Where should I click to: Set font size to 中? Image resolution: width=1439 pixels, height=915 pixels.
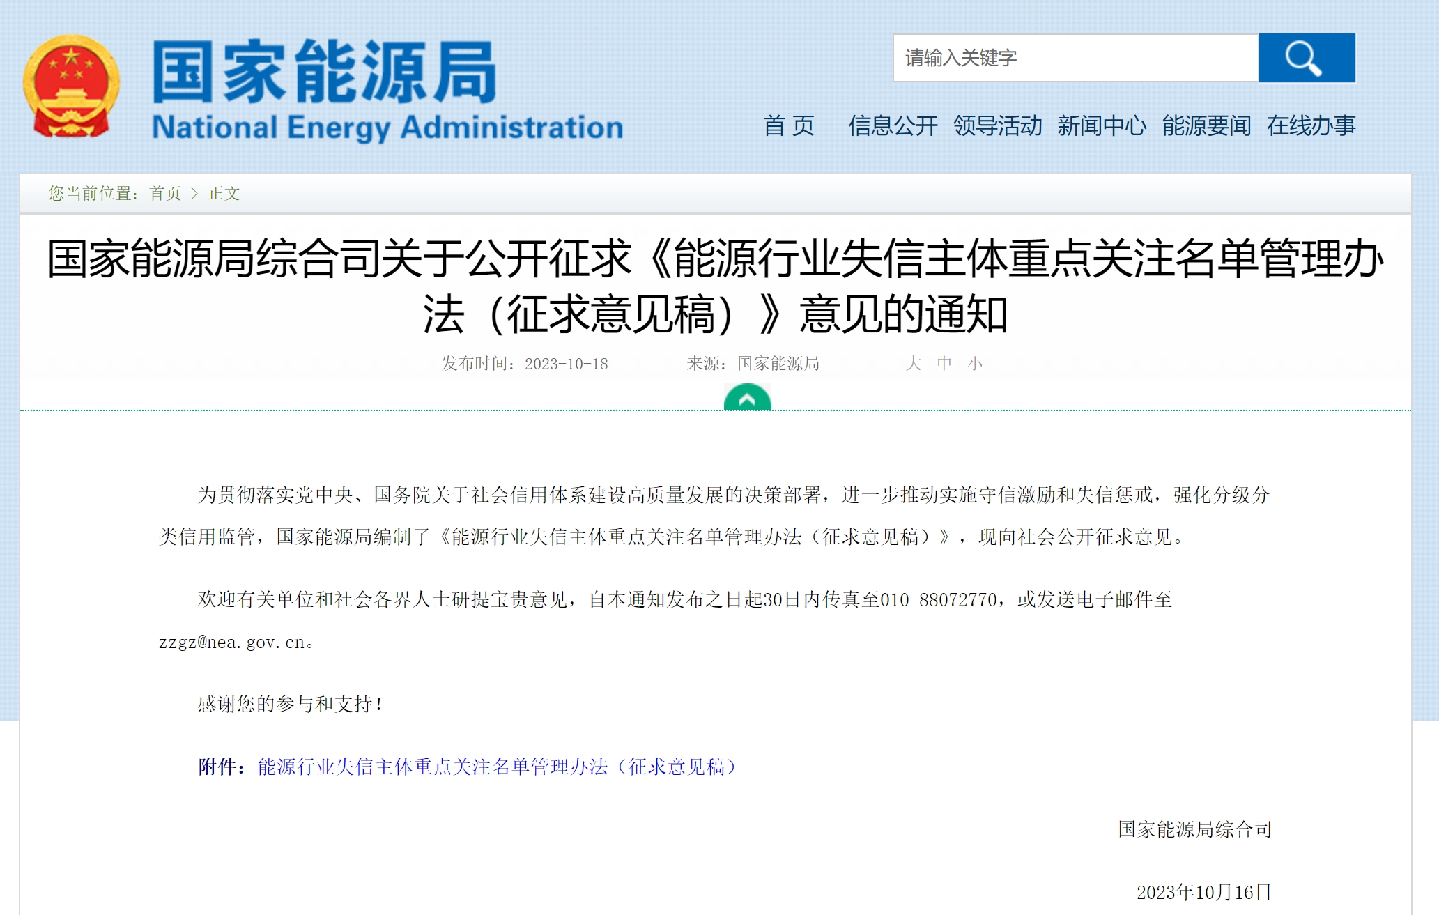(944, 363)
